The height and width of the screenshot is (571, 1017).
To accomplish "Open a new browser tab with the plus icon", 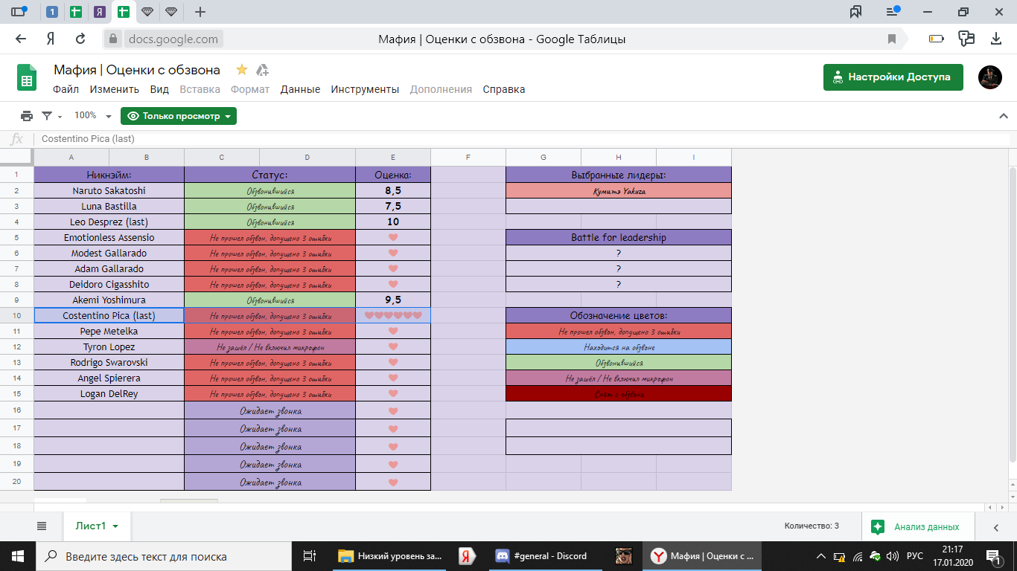I will [x=200, y=12].
